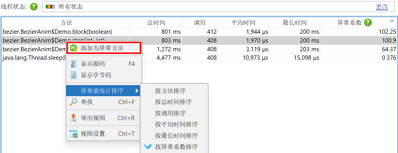Click the thread status help icon
Image resolution: width=398 pixels, height=153 pixels.
click(34, 6)
